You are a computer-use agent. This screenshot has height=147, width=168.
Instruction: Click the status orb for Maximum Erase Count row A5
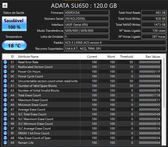point(5,100)
